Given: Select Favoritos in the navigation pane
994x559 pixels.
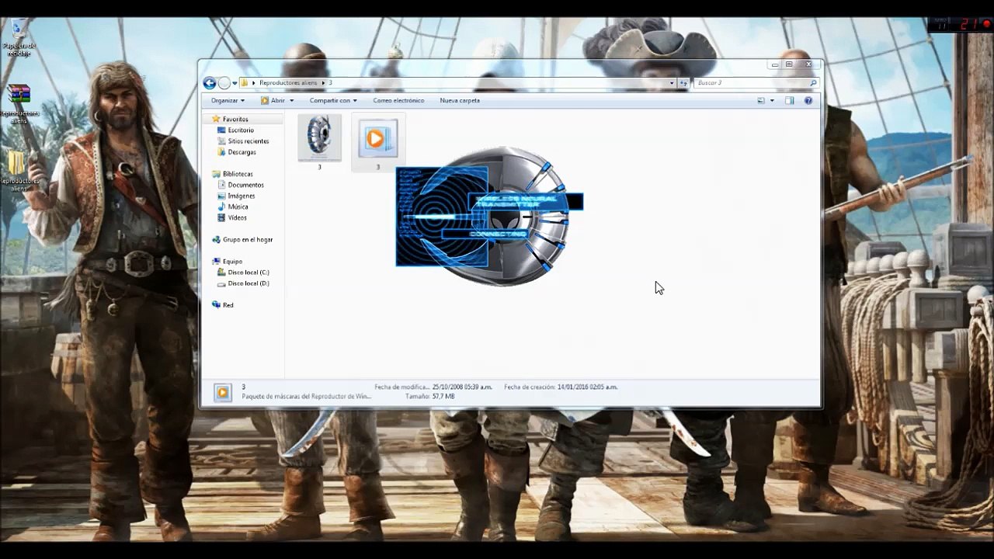Looking at the screenshot, I should pyautogui.click(x=235, y=119).
